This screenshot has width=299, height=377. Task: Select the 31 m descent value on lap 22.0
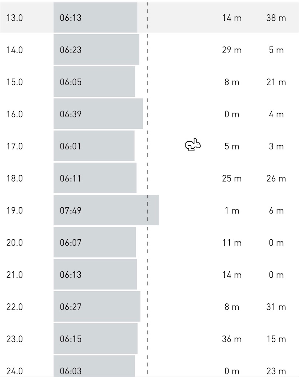click(276, 307)
